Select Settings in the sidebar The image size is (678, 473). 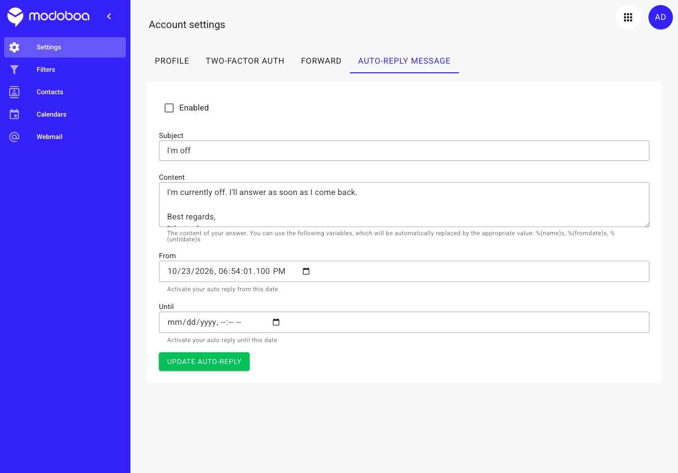point(65,47)
